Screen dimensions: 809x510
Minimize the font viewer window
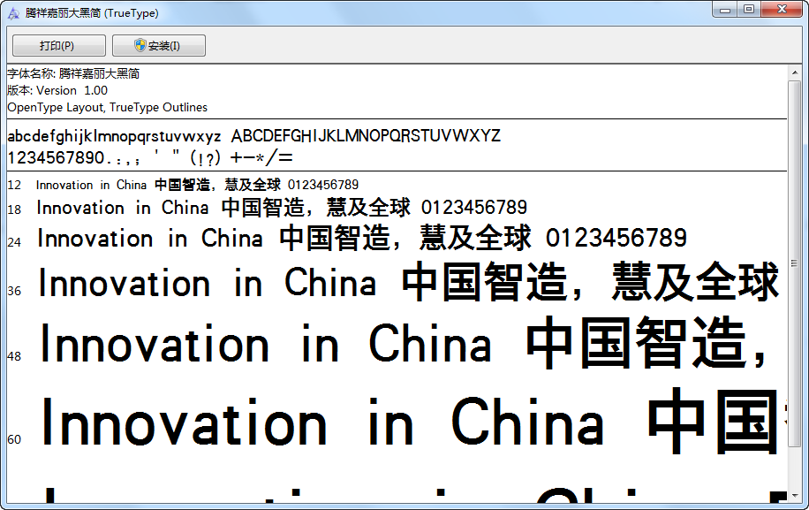tap(725, 10)
